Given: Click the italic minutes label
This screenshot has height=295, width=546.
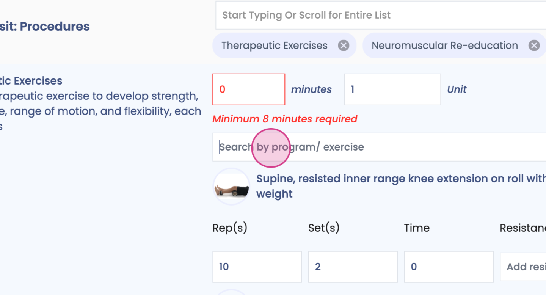Looking at the screenshot, I should tap(311, 89).
